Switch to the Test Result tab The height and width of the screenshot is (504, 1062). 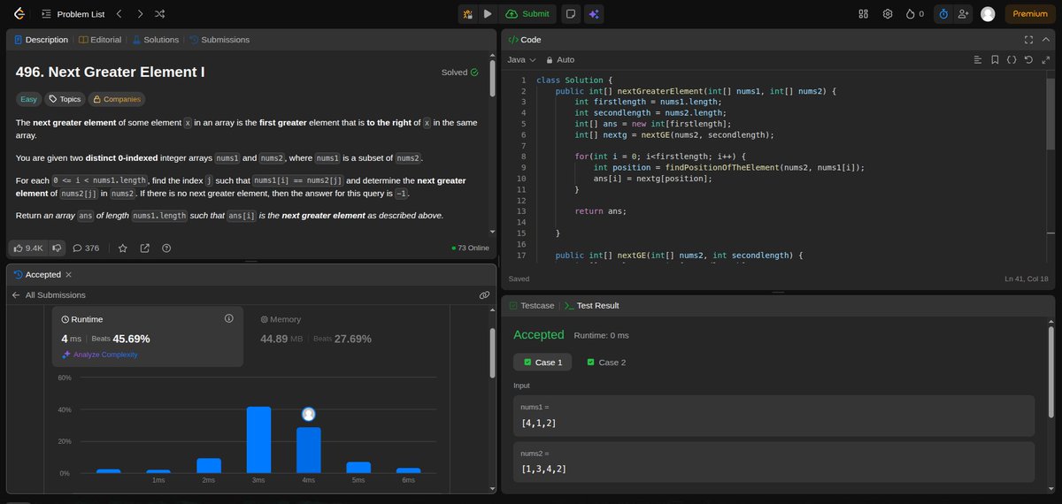pos(591,305)
